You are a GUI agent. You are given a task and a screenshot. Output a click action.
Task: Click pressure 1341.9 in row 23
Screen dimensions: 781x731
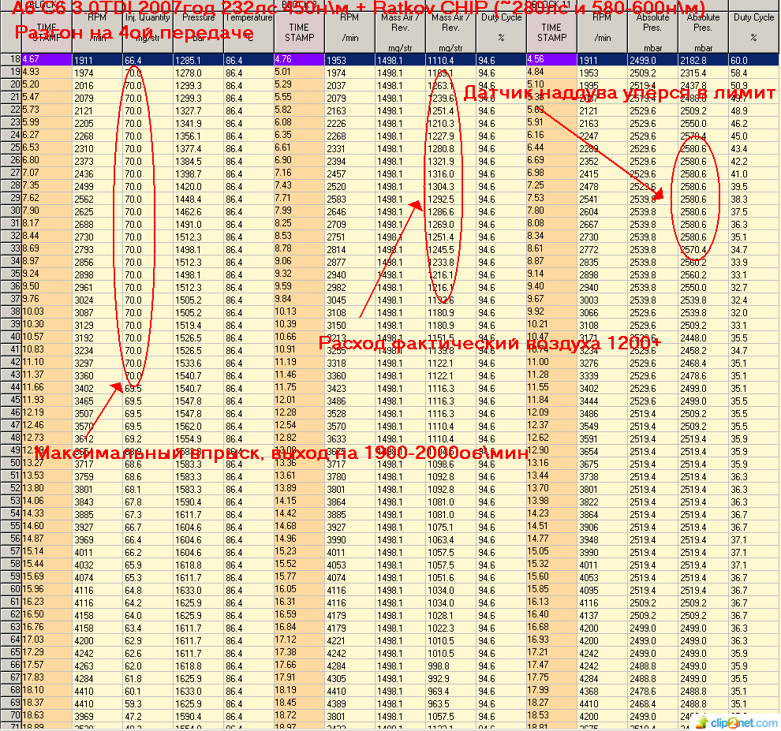pos(198,123)
